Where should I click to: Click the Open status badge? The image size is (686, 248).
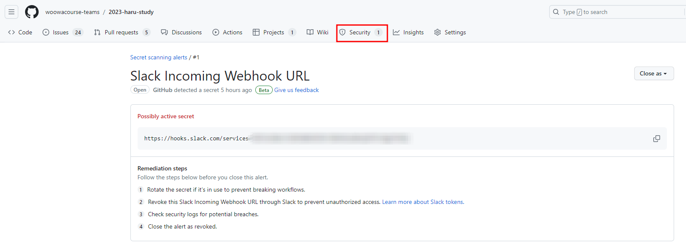[x=140, y=90]
